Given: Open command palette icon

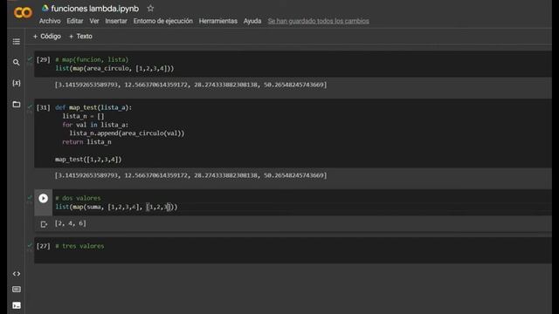Looking at the screenshot, I should click(17, 289).
